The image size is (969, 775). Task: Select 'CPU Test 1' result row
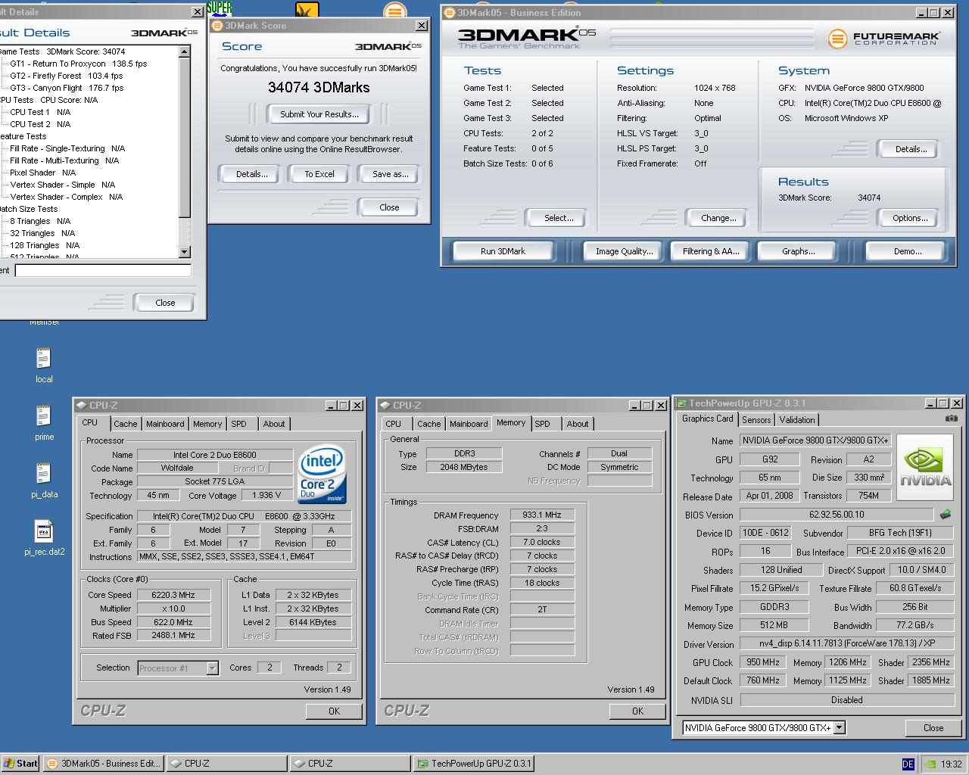40,112
